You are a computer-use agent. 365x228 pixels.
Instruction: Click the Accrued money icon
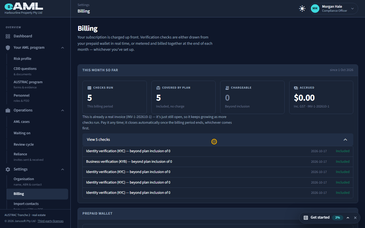pos(296,88)
